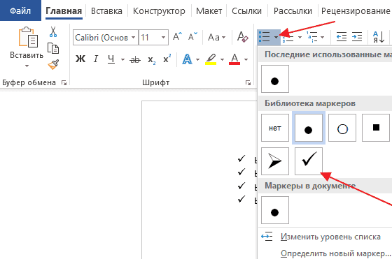
Task: Switch to the Ссылки tab
Action: (x=246, y=11)
